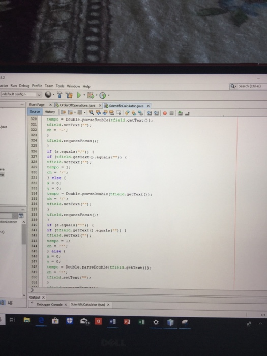Open the Run menu
This screenshot has width=267, height=356.
click(14, 86)
